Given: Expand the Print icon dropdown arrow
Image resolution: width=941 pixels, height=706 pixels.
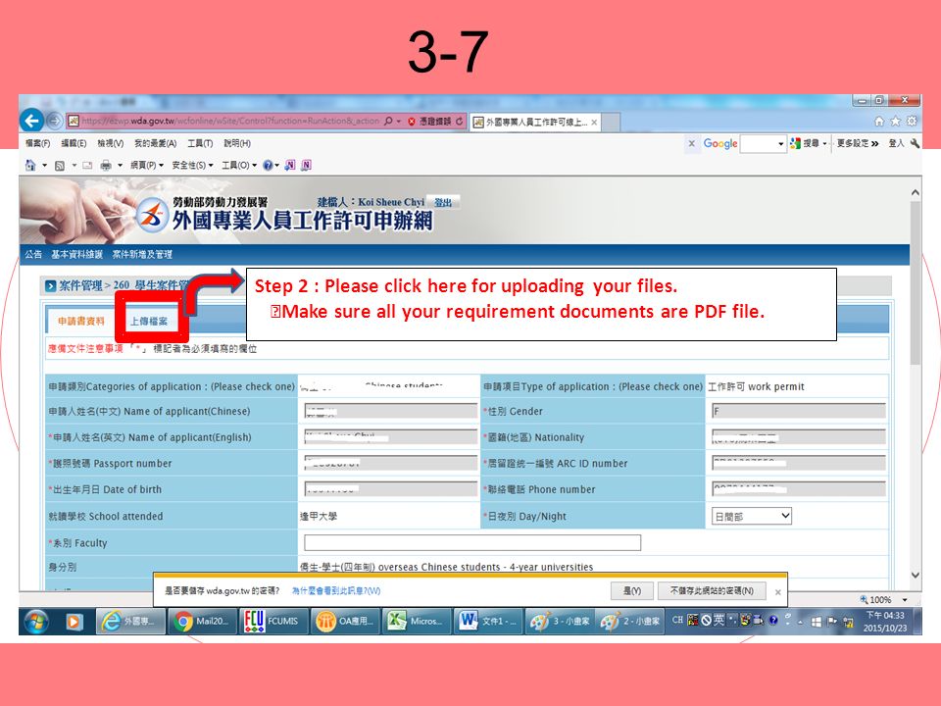Looking at the screenshot, I should tap(120, 165).
